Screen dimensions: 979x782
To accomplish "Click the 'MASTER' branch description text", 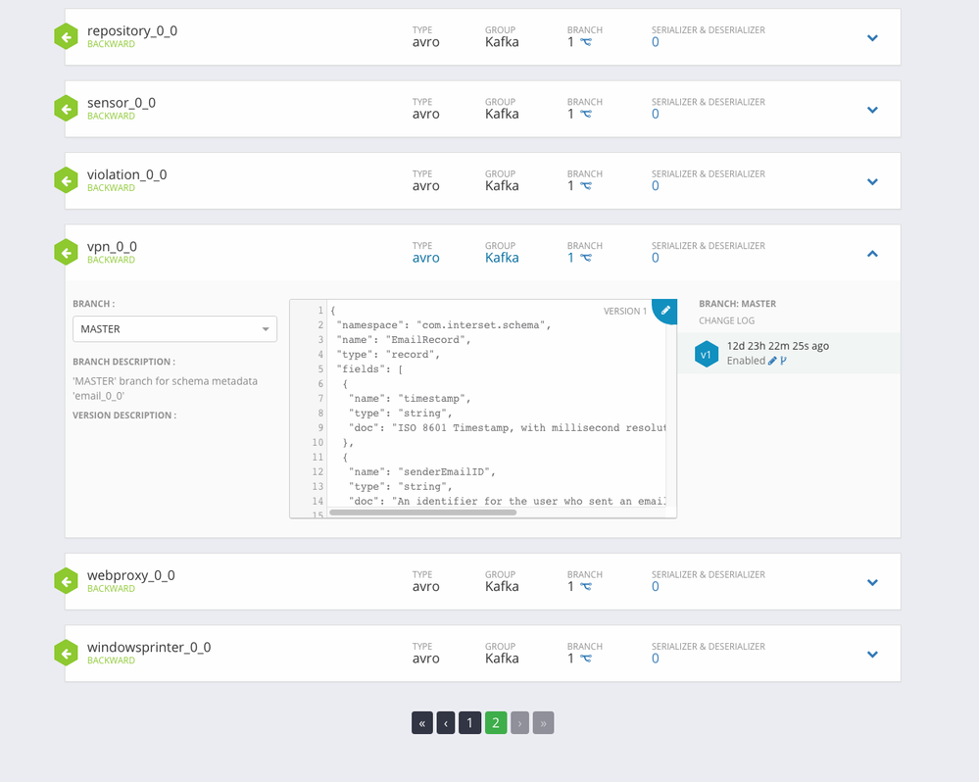I will (165, 388).
